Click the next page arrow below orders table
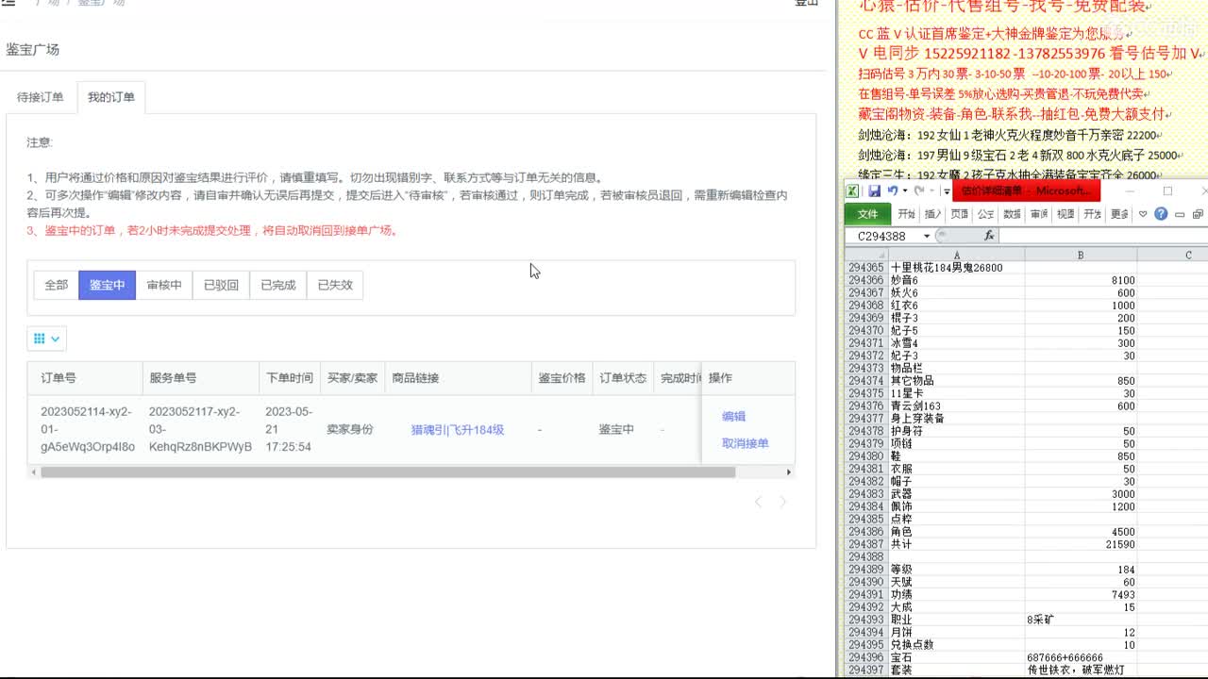The height and width of the screenshot is (679, 1208). tap(782, 503)
